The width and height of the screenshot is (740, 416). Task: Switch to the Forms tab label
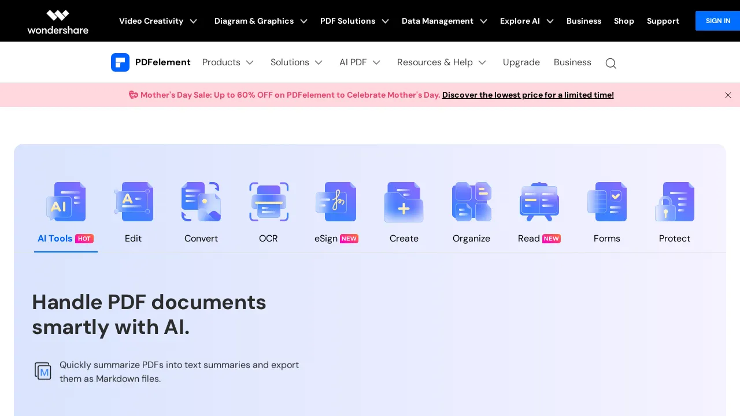click(x=607, y=239)
